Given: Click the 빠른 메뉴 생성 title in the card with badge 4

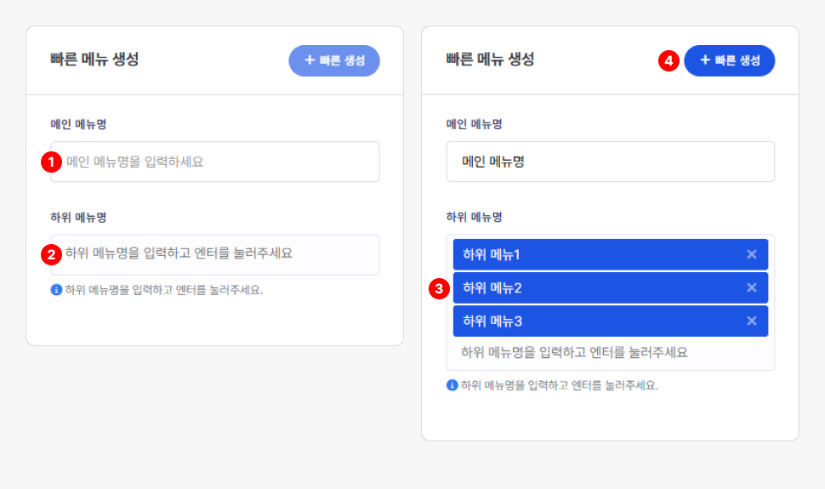Looking at the screenshot, I should pos(490,60).
